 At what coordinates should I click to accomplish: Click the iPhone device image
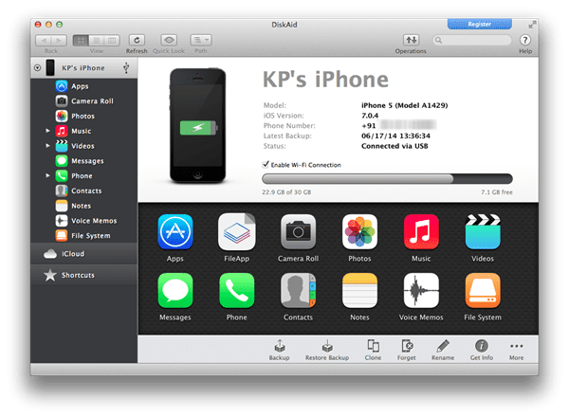(x=198, y=125)
